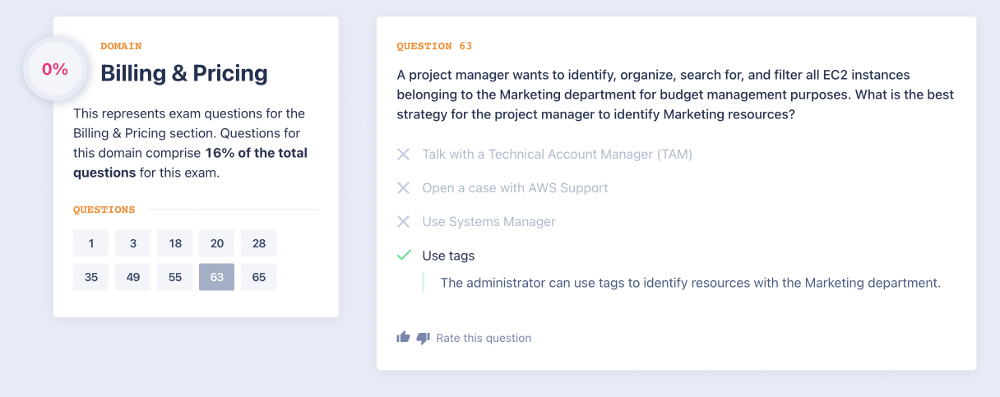
Task: Select 'Use Systems Manager' answer option
Action: pos(488,222)
